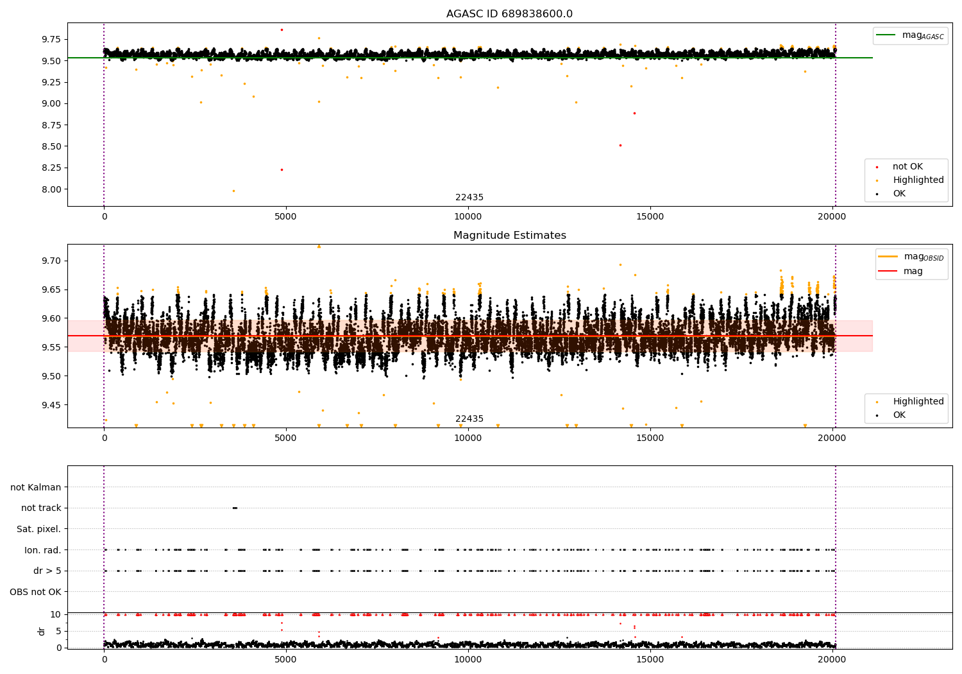Click the rotated "dr" y-axis label

[42, 631]
